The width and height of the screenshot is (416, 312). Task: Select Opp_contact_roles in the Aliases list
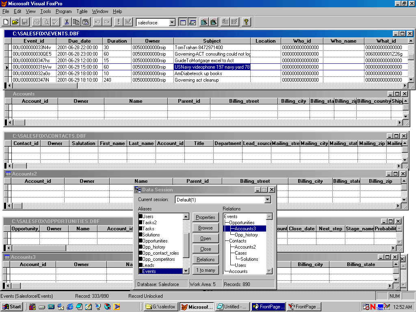(160, 253)
